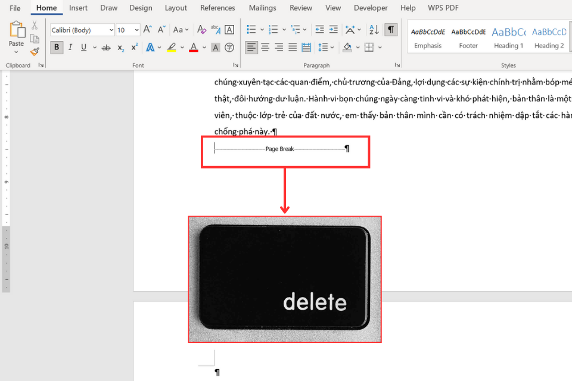
Task: Expand the Paste options arrow
Action: point(16,52)
